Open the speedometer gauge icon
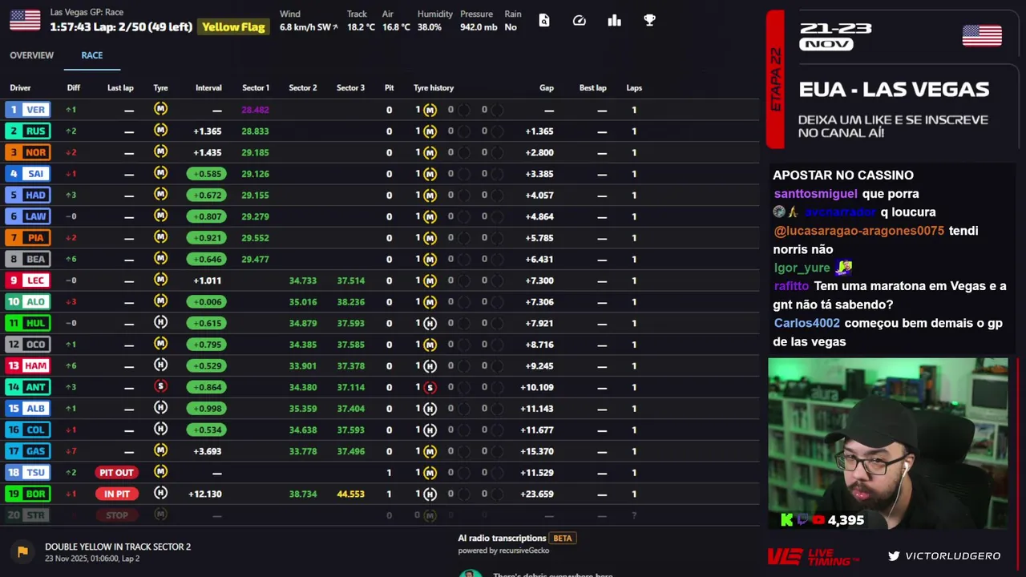Image resolution: width=1026 pixels, height=577 pixels. (x=580, y=20)
